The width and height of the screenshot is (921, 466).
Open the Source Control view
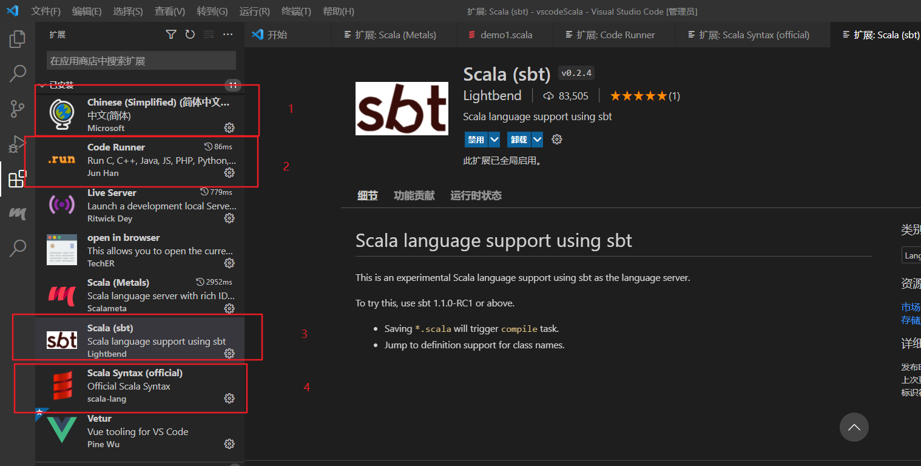tap(16, 108)
